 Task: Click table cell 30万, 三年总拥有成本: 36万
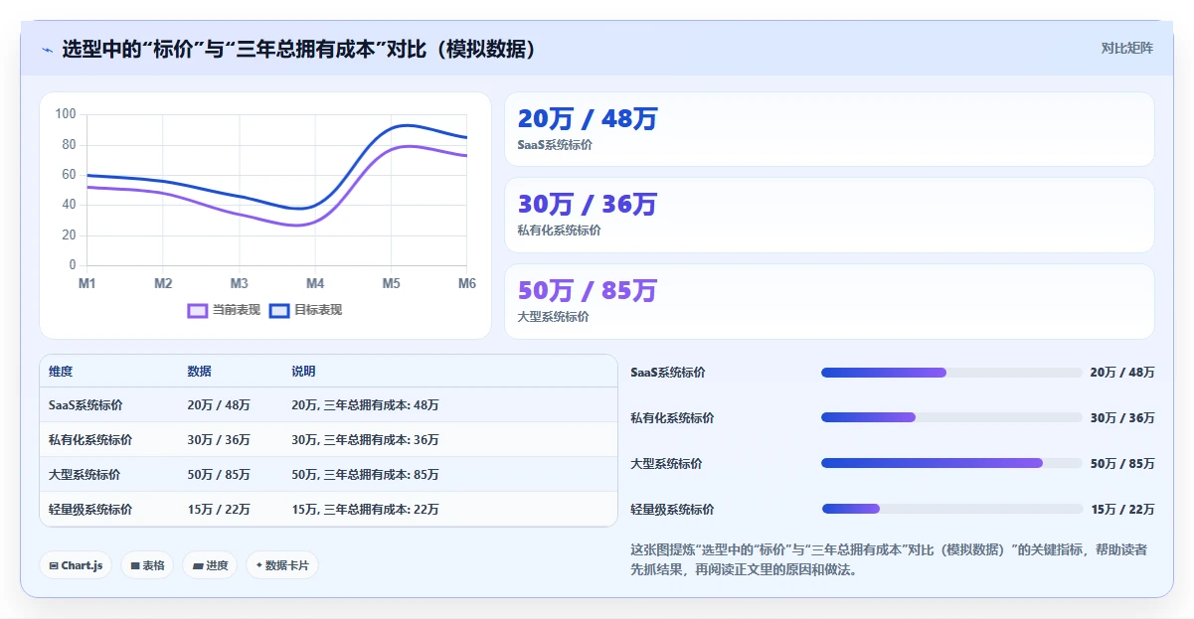click(365, 440)
